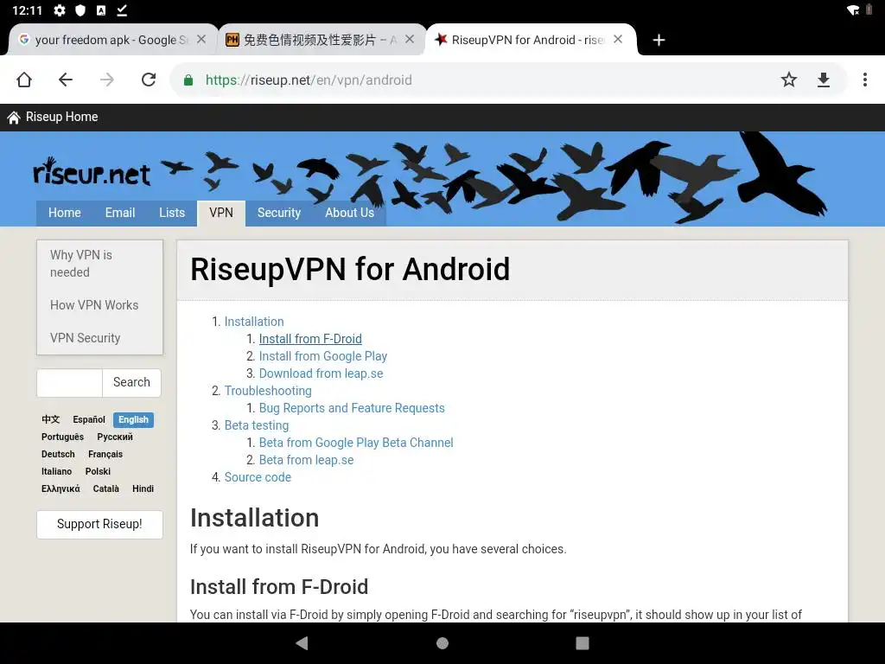The width and height of the screenshot is (885, 664).
Task: Click the Support Riseup! button
Action: point(99,524)
